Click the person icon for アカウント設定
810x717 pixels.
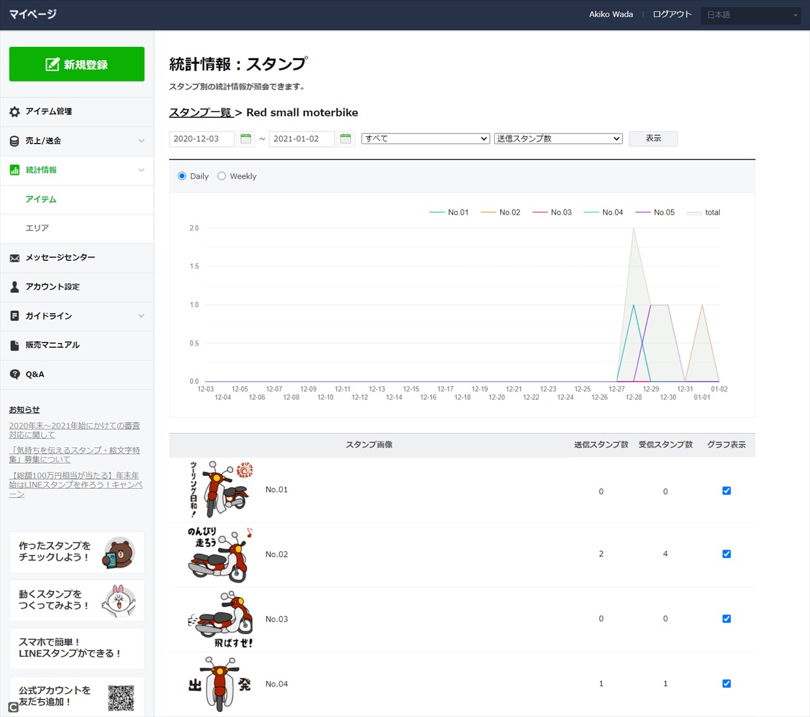pos(15,287)
